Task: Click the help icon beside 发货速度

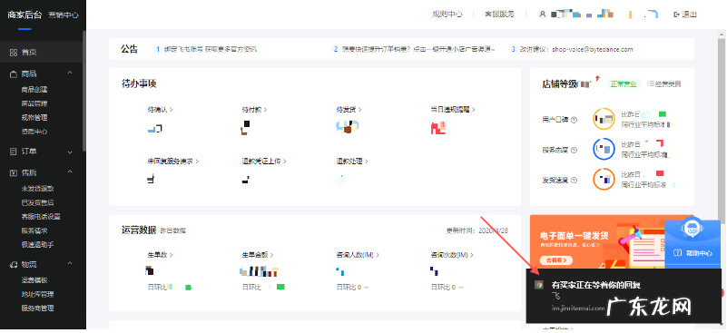Action: pyautogui.click(x=574, y=180)
